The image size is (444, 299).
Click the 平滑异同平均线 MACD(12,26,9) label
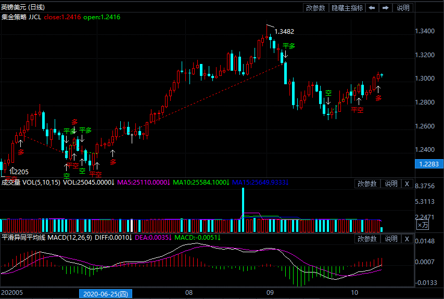[x=45, y=238]
